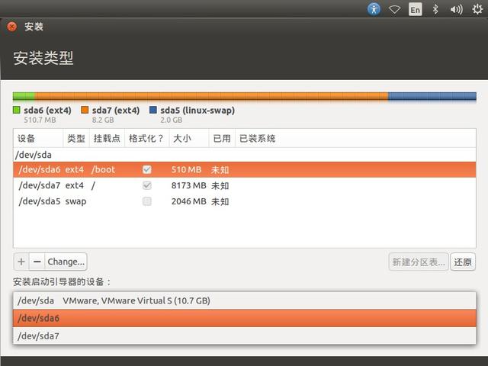
Task: Open the Bluetooth indicator
Action: (435, 9)
